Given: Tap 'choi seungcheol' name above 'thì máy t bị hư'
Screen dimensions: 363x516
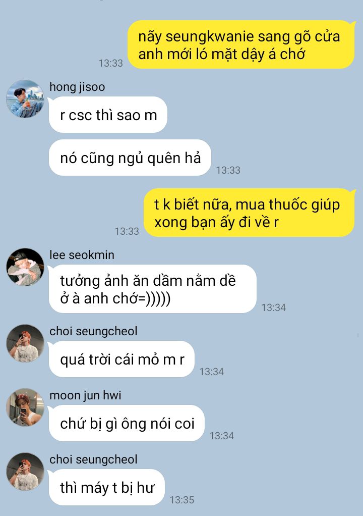Looking at the screenshot, I should pos(93,460).
